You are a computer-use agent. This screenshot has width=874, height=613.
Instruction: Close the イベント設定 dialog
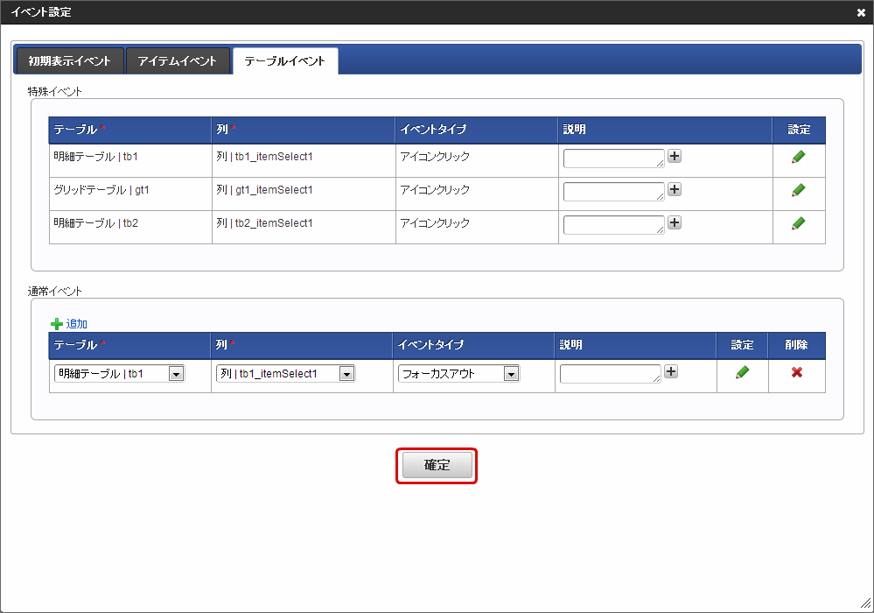pyautogui.click(x=861, y=13)
